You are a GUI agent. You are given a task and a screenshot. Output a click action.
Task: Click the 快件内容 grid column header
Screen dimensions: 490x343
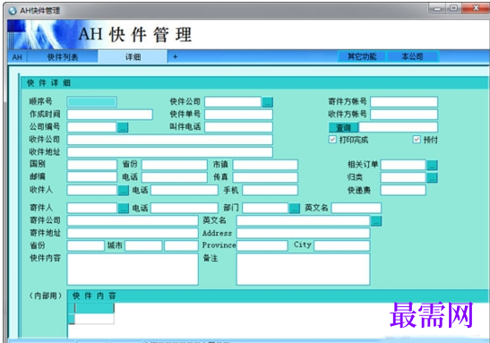[x=94, y=308]
